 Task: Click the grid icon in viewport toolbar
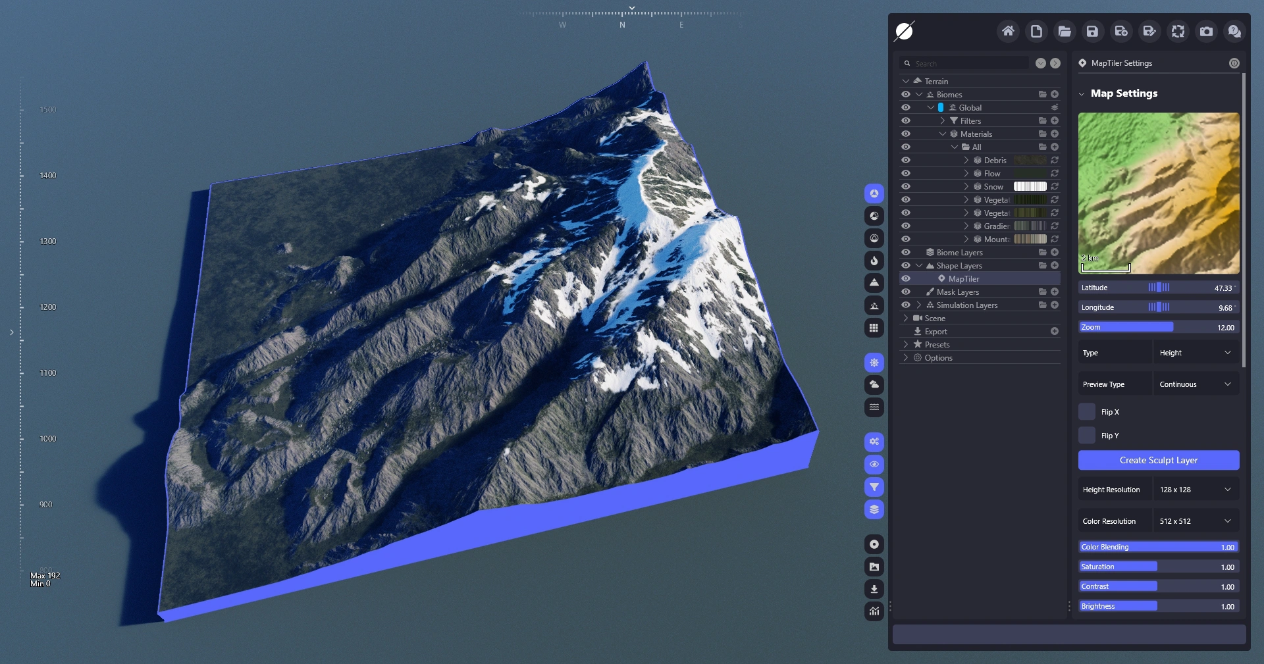(874, 328)
